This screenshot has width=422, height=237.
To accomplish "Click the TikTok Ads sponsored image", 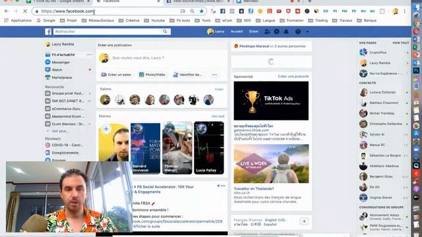I will (x=271, y=101).
